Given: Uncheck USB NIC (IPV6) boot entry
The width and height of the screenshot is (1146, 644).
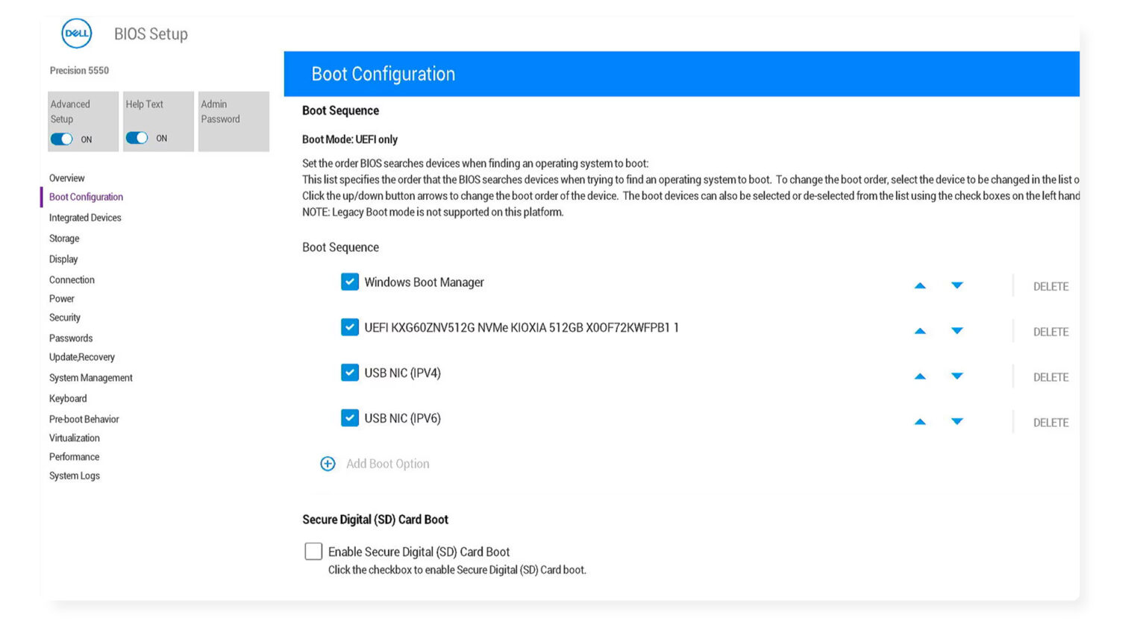Looking at the screenshot, I should click(350, 418).
